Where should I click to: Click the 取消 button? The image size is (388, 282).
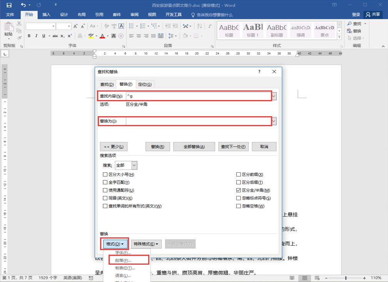point(264,147)
